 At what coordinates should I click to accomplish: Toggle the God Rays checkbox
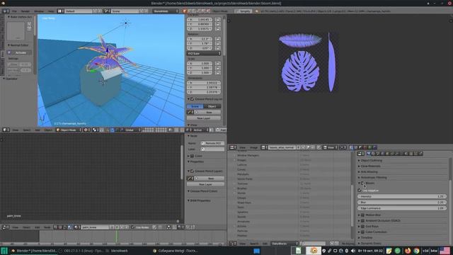363,227
